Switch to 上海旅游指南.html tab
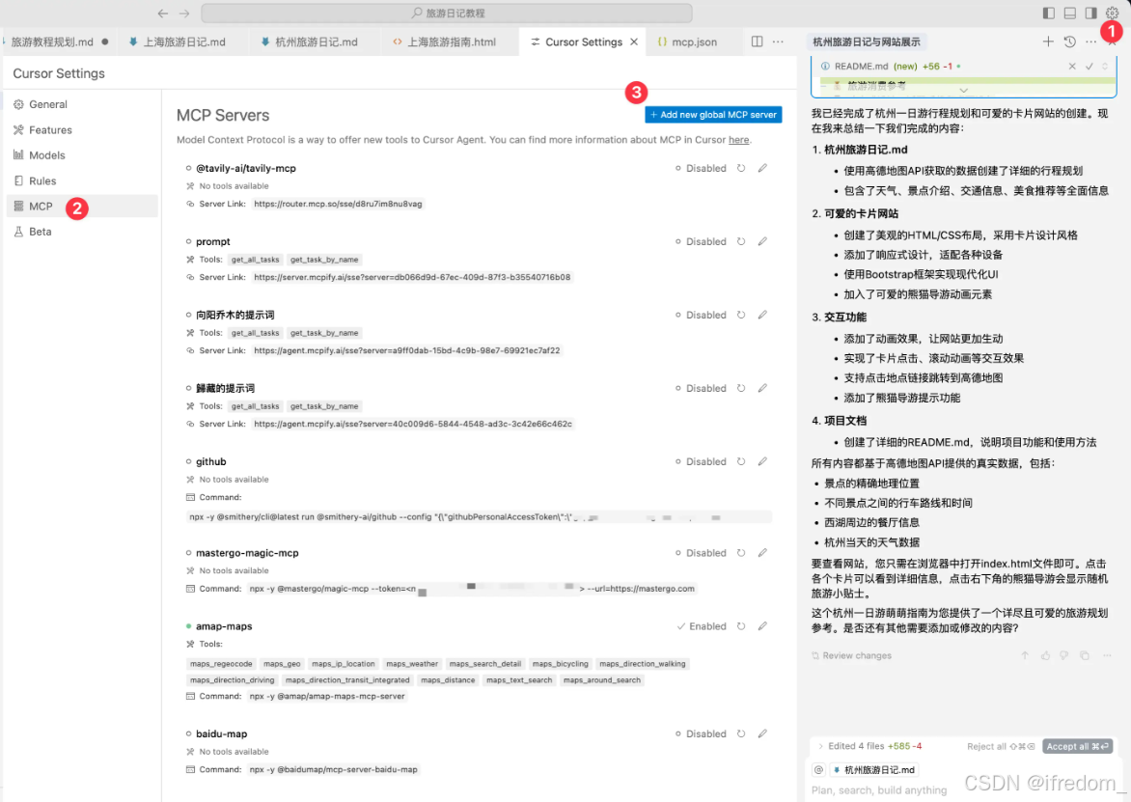Screen dimensions: 1131x802 click(x=444, y=41)
